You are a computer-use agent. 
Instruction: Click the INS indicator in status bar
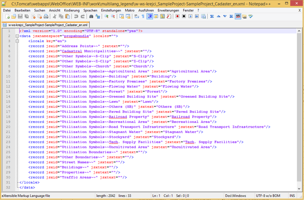[292, 196]
